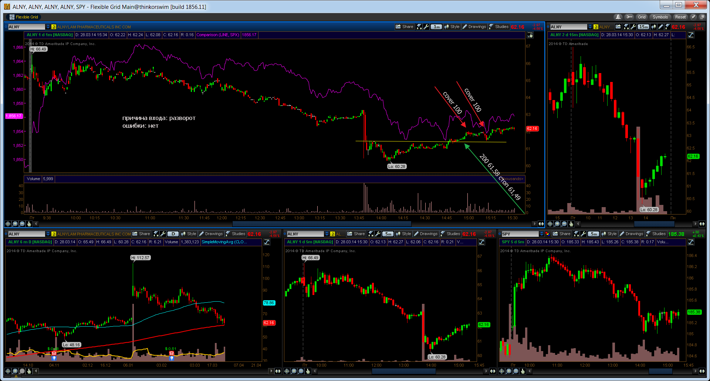This screenshot has width=710, height=381.
Task: Open the Grid layout menu
Action: click(x=642, y=17)
